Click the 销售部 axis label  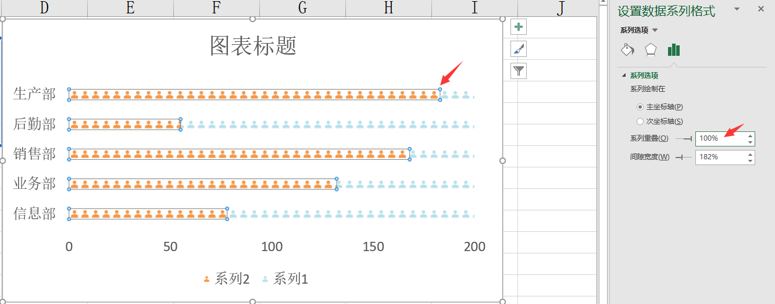pos(35,154)
